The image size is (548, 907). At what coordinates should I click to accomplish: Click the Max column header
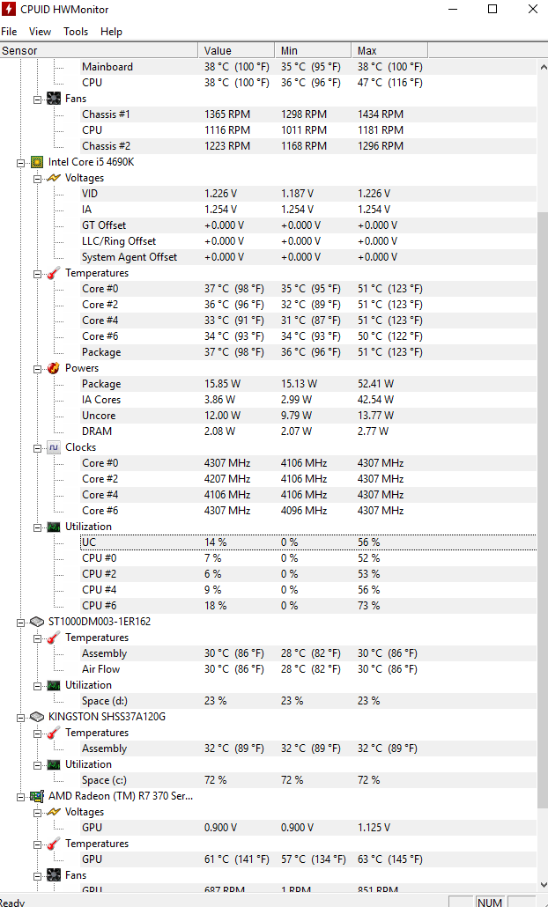point(389,51)
